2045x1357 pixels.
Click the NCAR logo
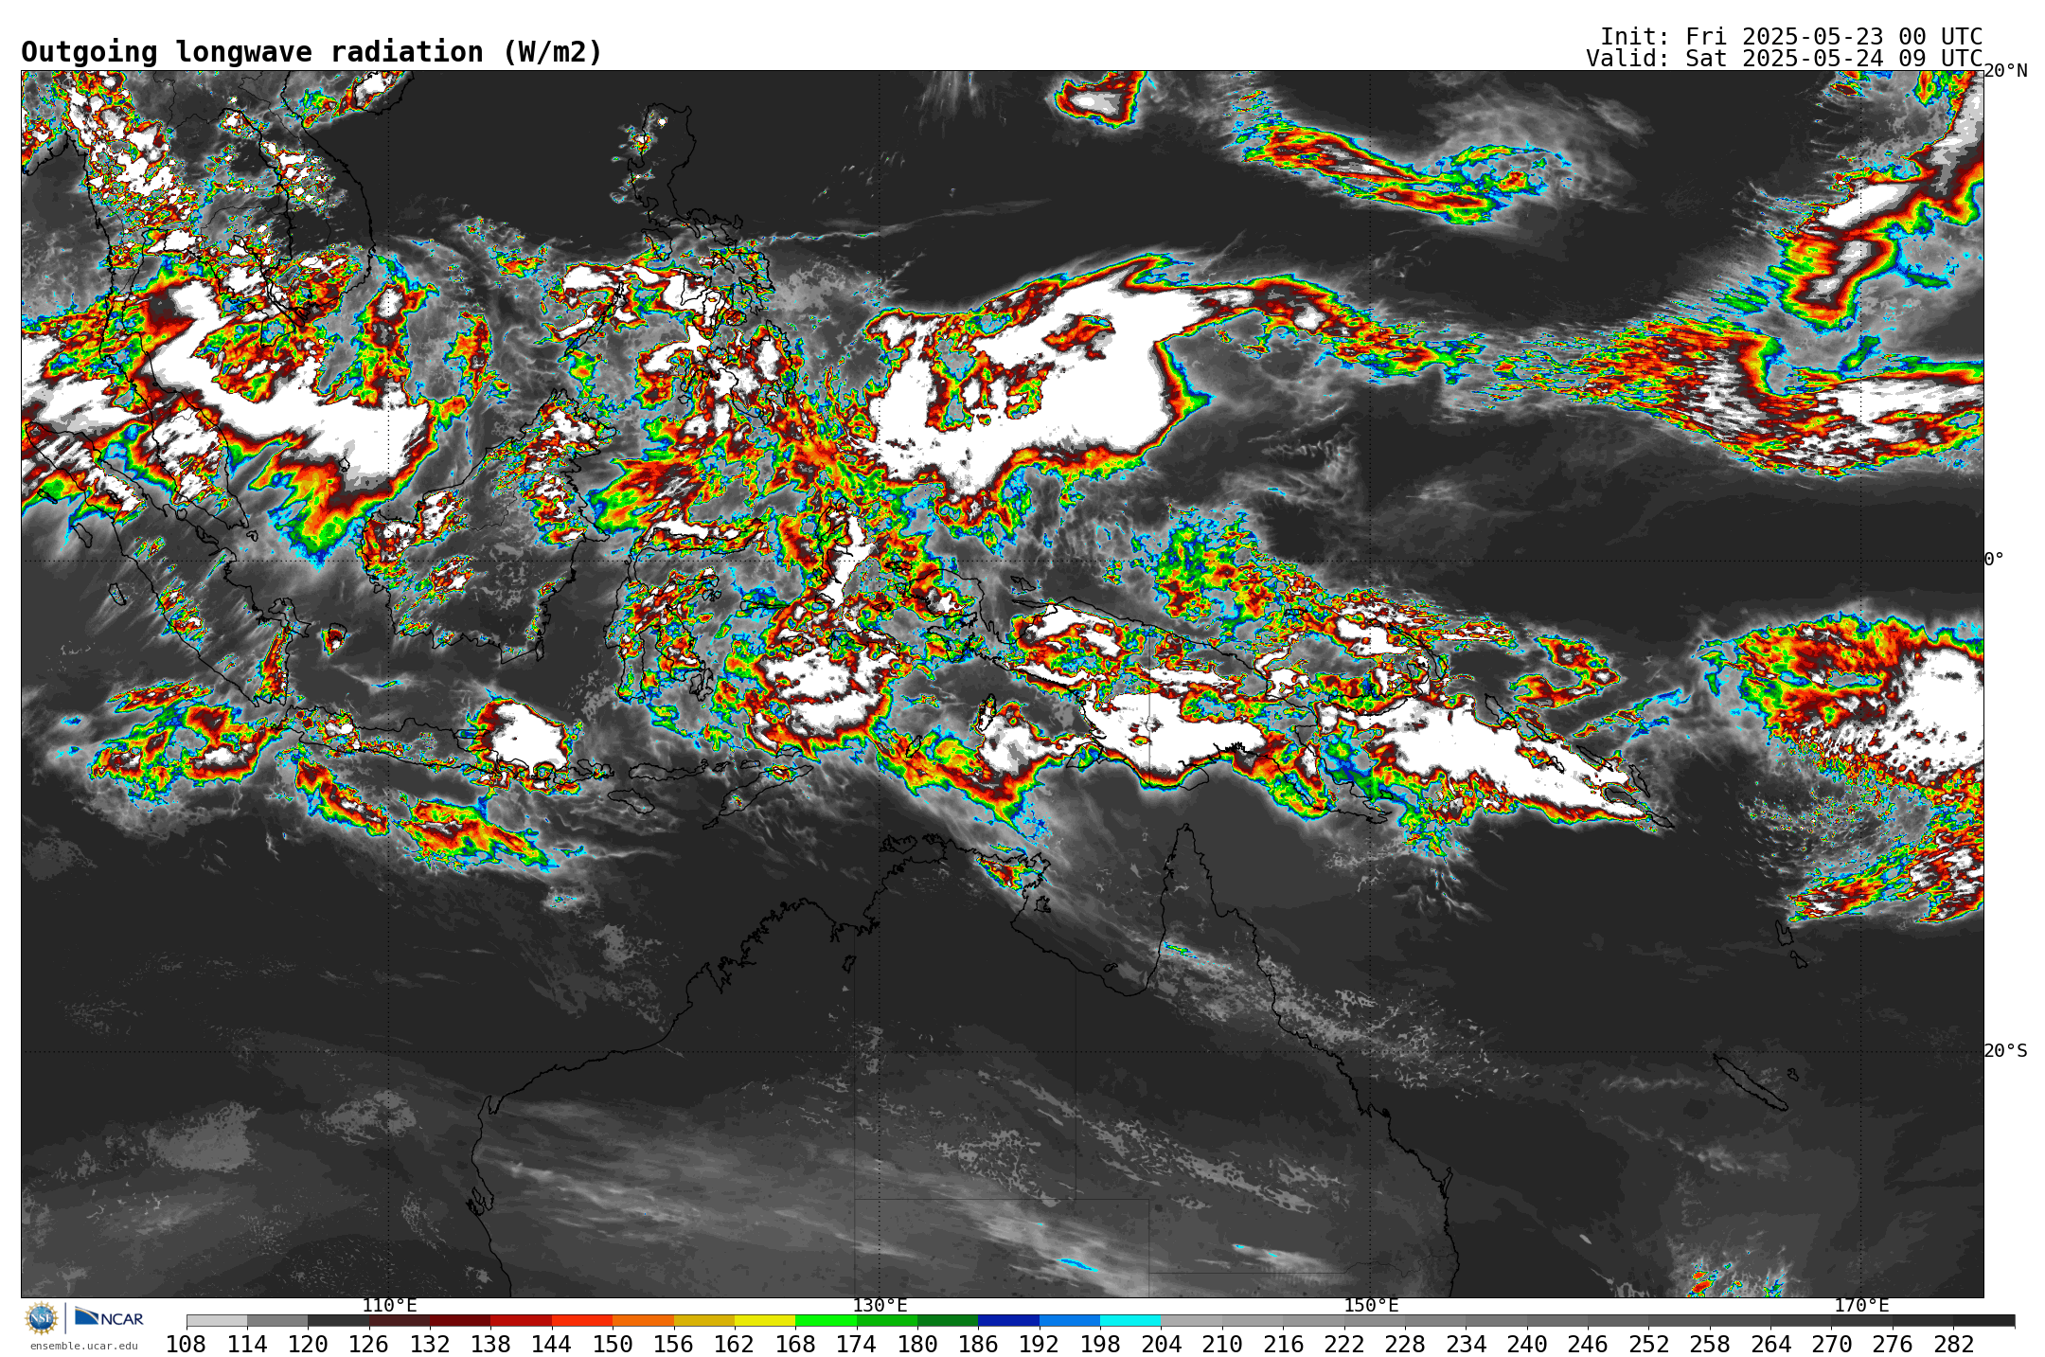(109, 1317)
